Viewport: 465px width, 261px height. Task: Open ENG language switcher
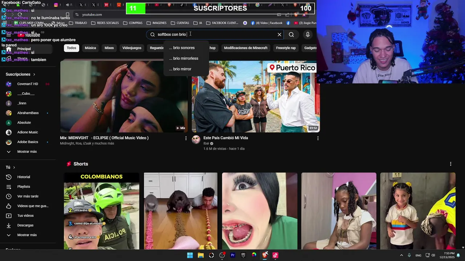418,255
